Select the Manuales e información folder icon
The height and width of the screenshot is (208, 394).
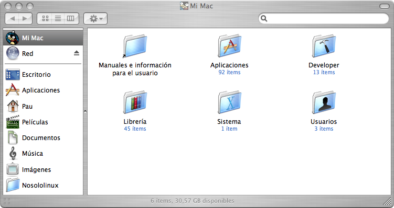[x=135, y=46]
